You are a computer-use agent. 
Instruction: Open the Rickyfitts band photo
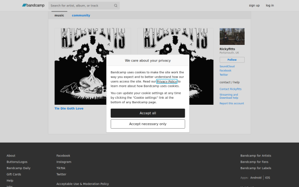232,36
